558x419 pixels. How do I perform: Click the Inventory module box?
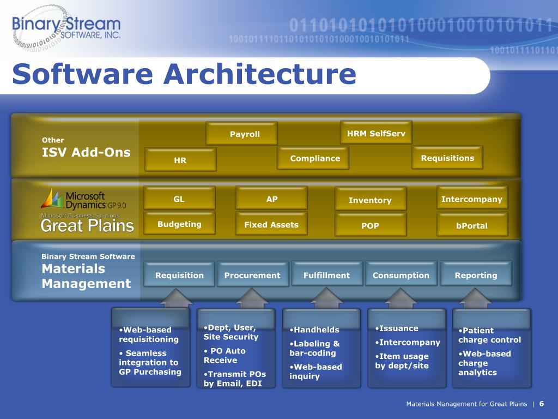[370, 200]
